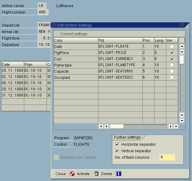
Task: Click the Fld column header
Action: [x=120, y=41]
